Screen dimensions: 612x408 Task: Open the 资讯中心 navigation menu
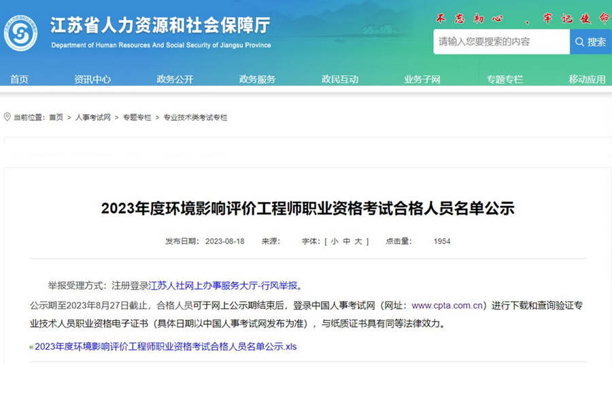(x=92, y=79)
